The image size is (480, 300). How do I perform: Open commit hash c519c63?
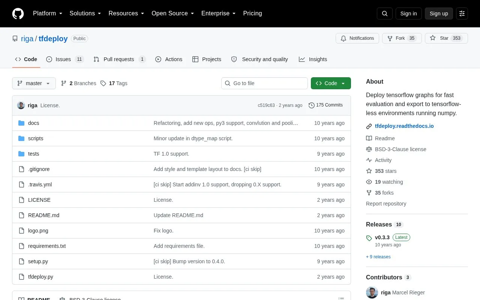tap(266, 105)
